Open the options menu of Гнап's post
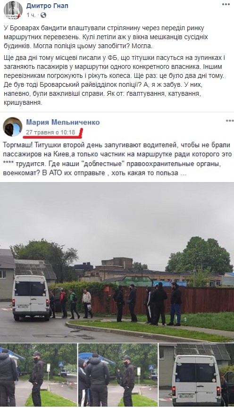The height and width of the screenshot is (409, 234). tap(226, 4)
